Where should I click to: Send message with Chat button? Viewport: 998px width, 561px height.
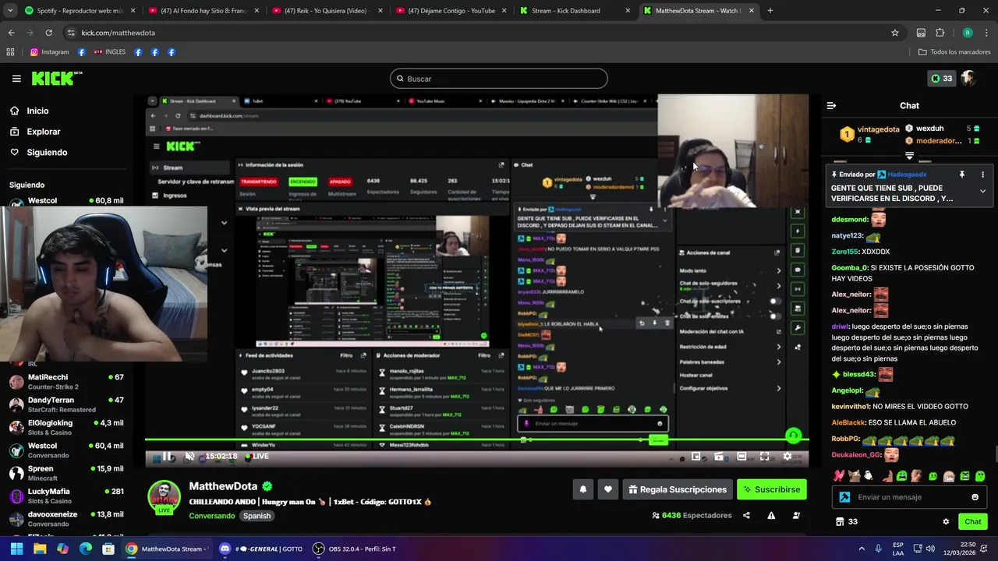tap(973, 522)
